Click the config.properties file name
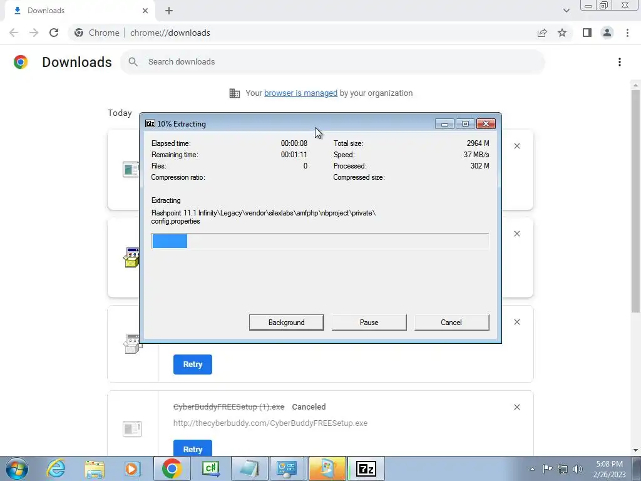 (x=176, y=221)
